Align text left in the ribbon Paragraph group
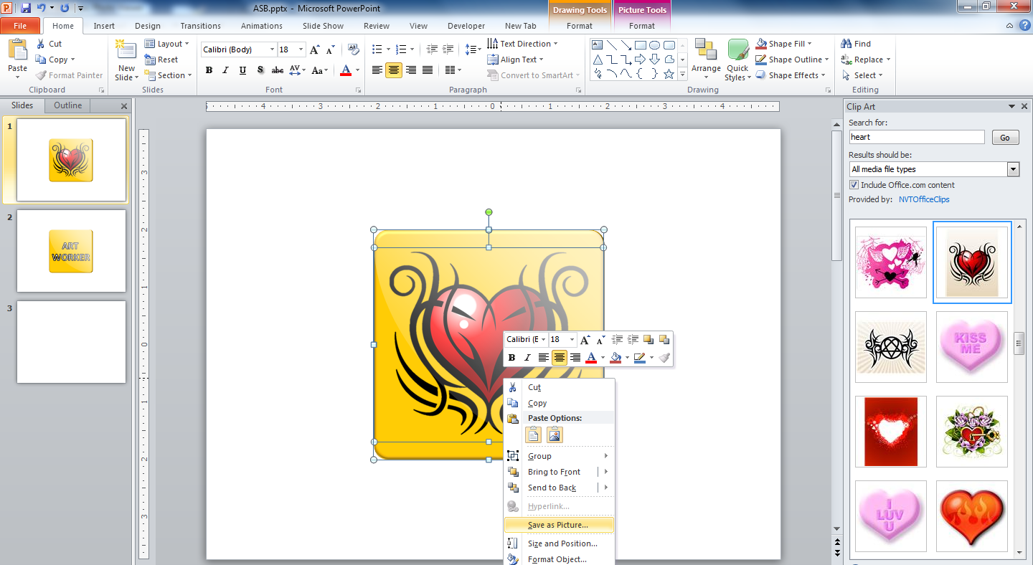Screen dimensions: 1033x565 point(377,70)
